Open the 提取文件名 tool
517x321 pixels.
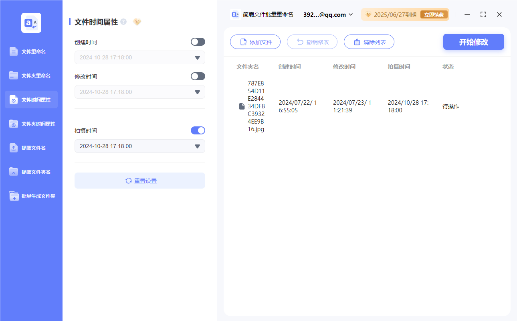(x=31, y=148)
